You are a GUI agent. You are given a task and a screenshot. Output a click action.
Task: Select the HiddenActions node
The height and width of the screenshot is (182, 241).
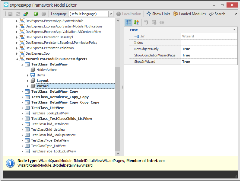click(47, 70)
